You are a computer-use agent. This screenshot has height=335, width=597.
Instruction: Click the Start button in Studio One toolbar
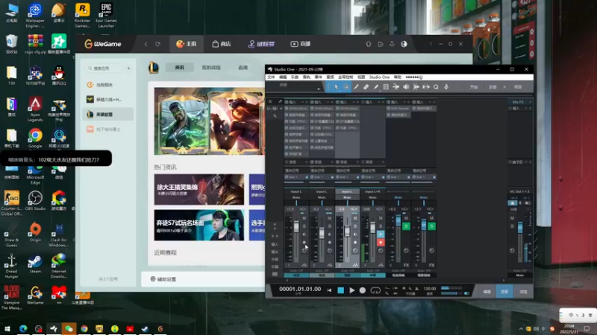pyautogui.click(x=474, y=87)
